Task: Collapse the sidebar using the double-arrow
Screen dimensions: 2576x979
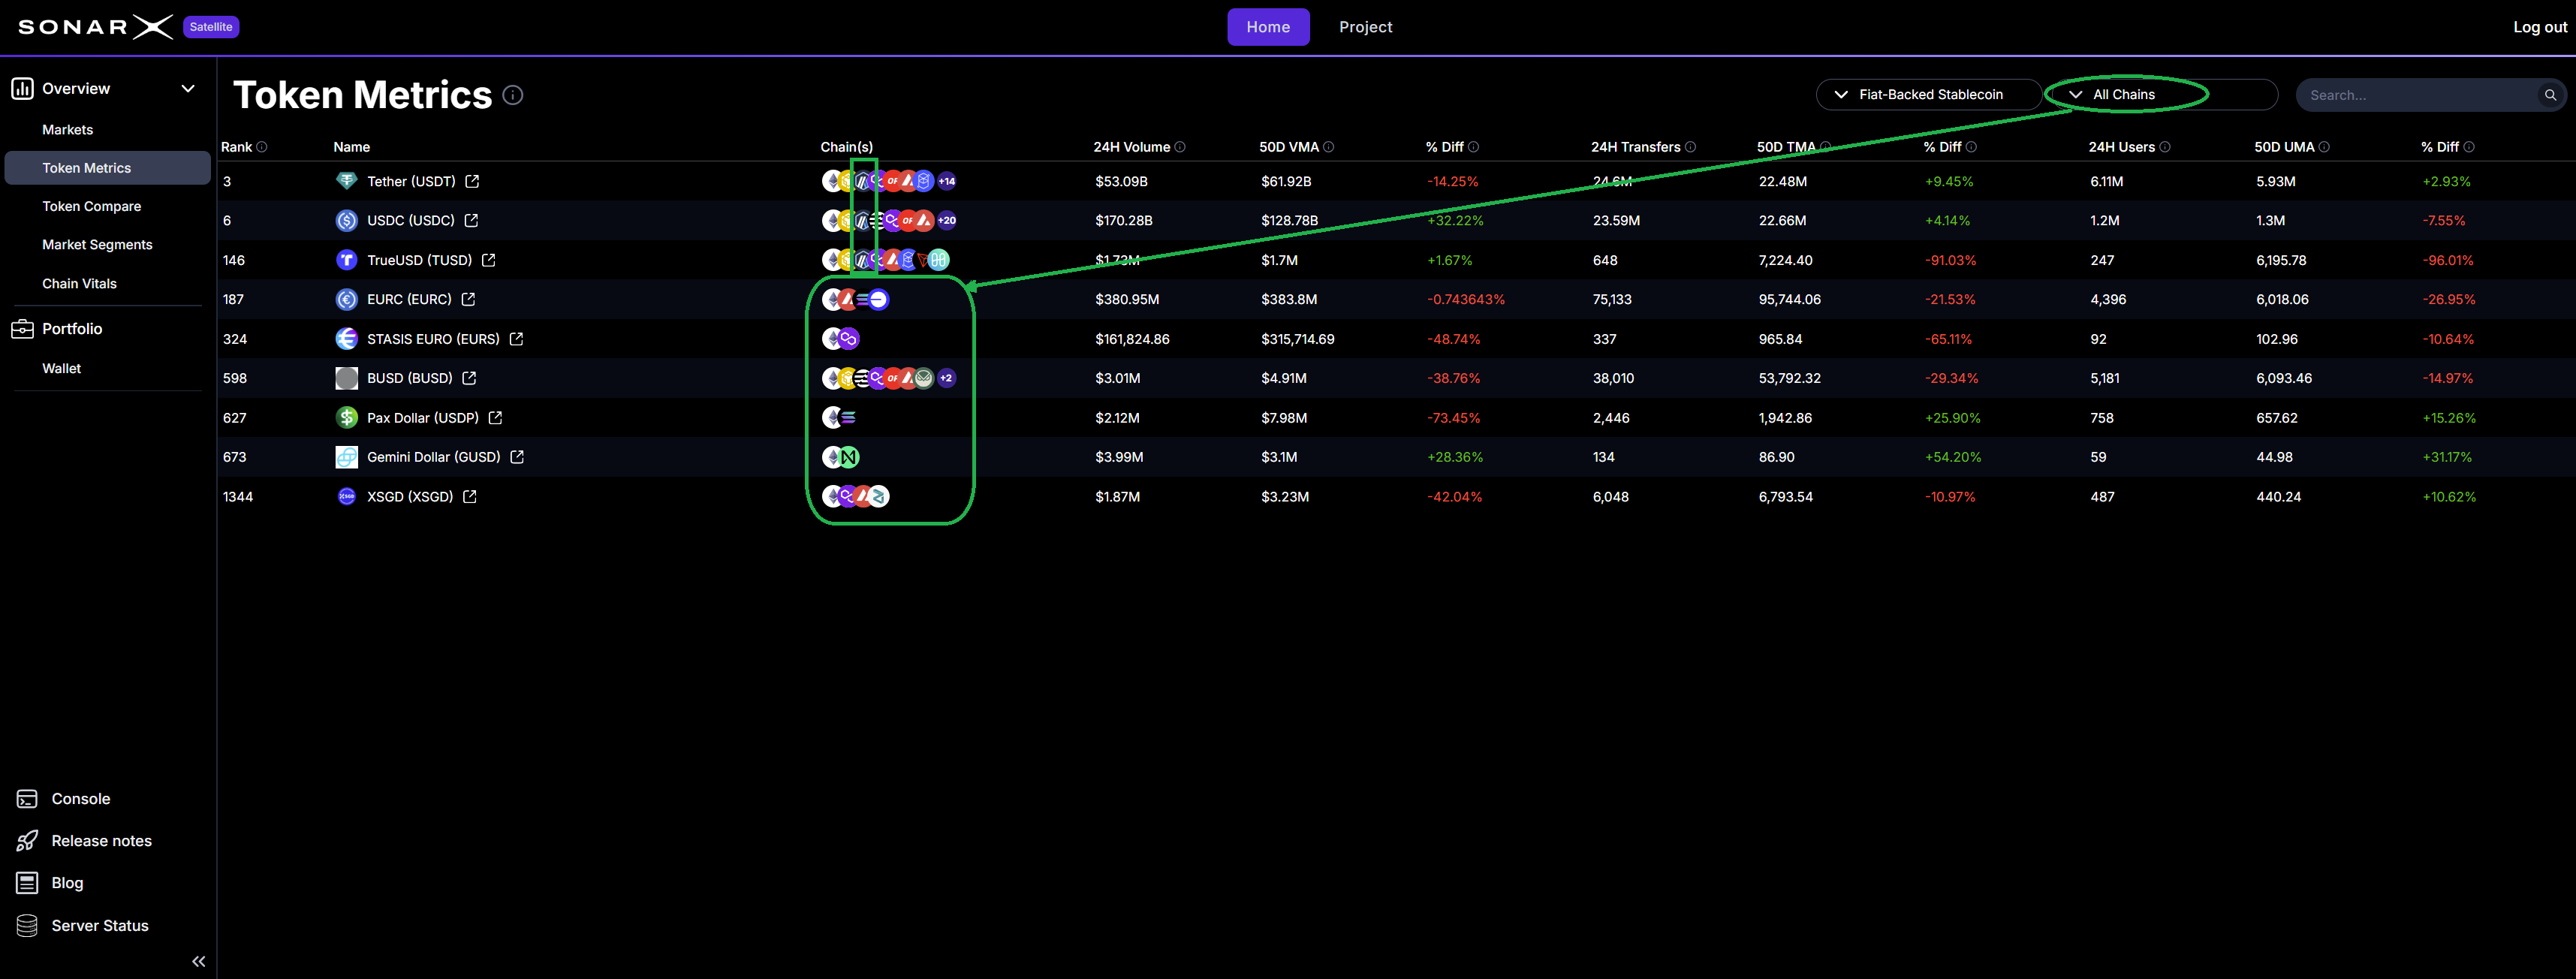Action: pos(198,960)
